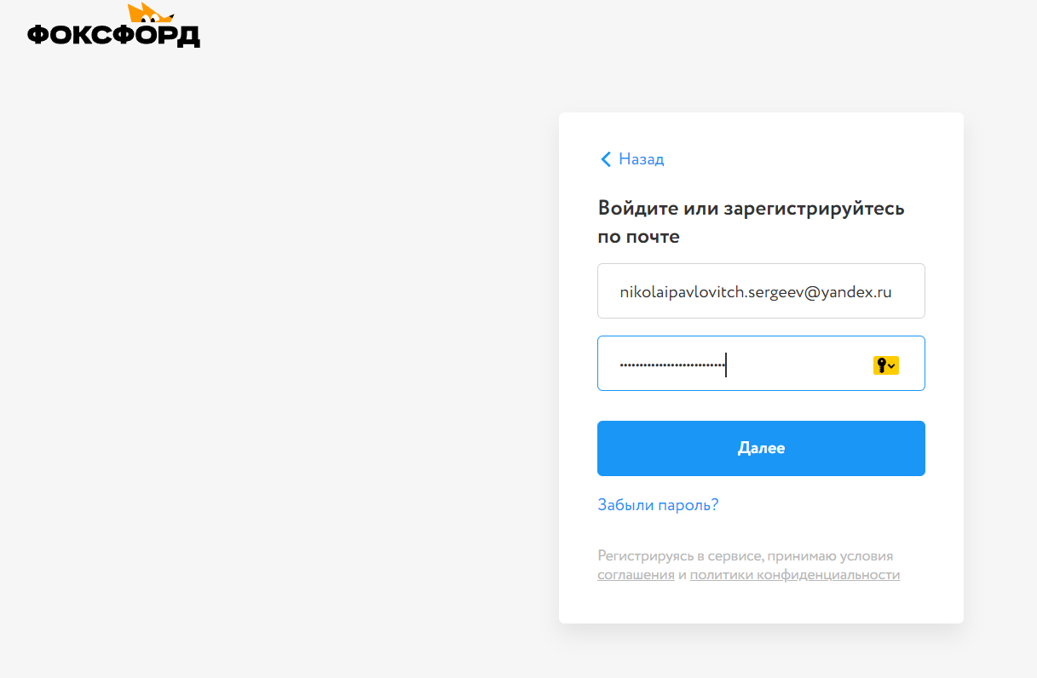Open the политики конфиденциальности link
The image size is (1037, 678).
tap(794, 575)
